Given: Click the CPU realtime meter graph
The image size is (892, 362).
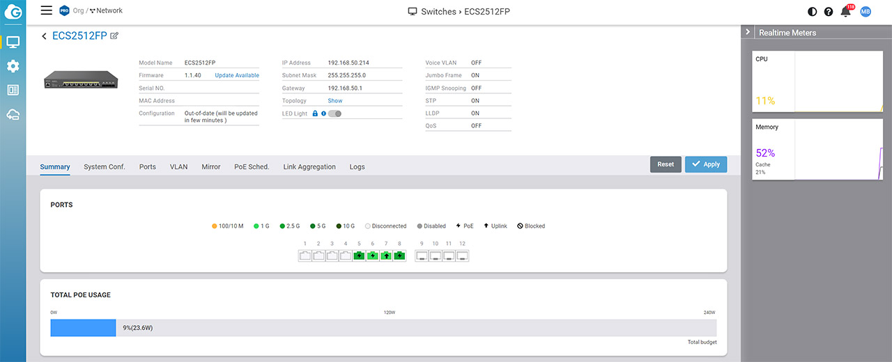Looking at the screenshot, I should coord(839,81).
